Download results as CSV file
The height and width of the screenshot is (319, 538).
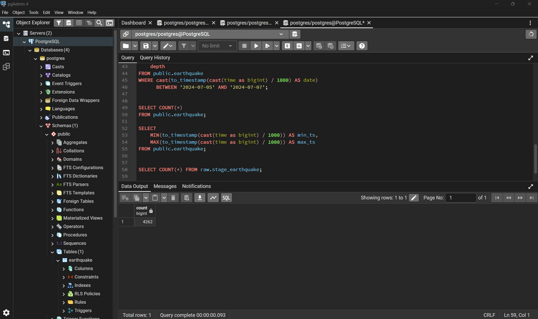point(200,198)
